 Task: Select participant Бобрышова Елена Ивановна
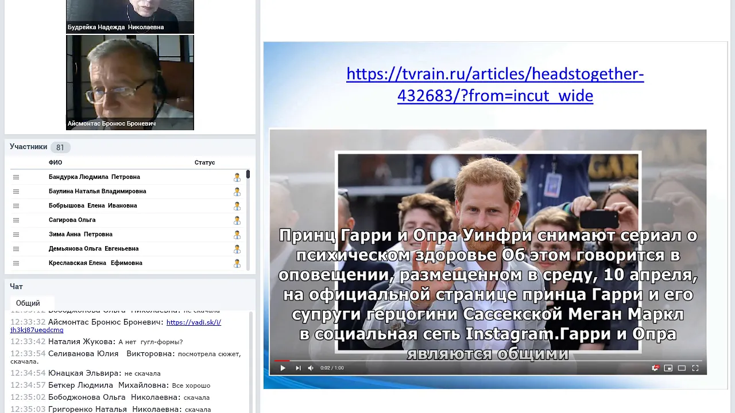click(93, 205)
